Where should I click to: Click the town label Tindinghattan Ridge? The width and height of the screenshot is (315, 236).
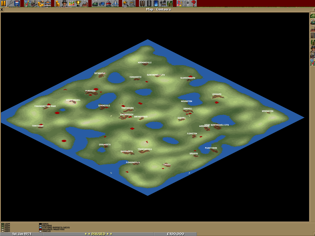point(45,106)
